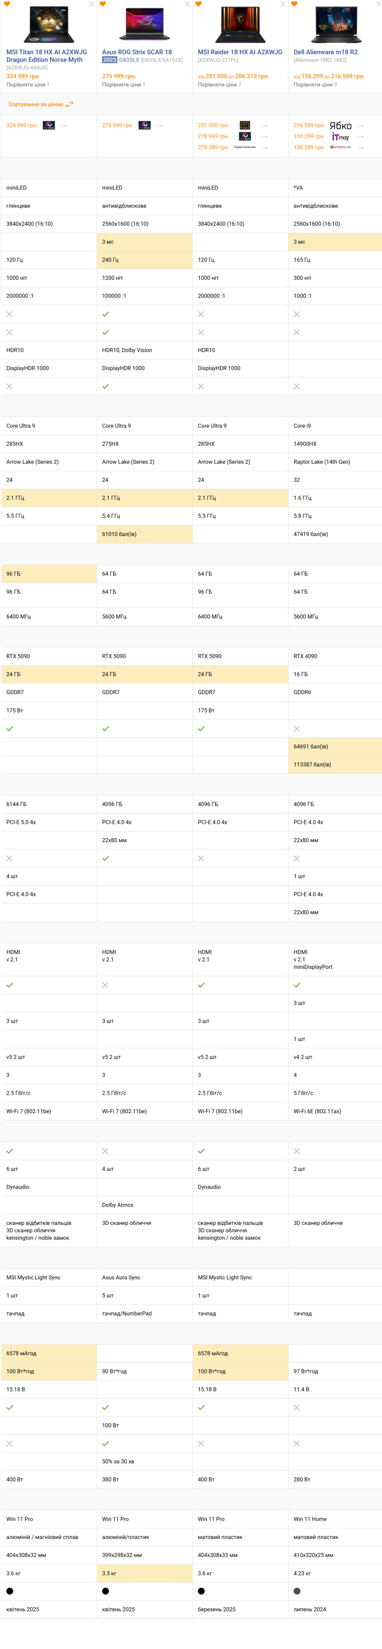This screenshot has width=382, height=1649.
Task: Select the black color dot for MSI Titan
Action: [x=10, y=1591]
